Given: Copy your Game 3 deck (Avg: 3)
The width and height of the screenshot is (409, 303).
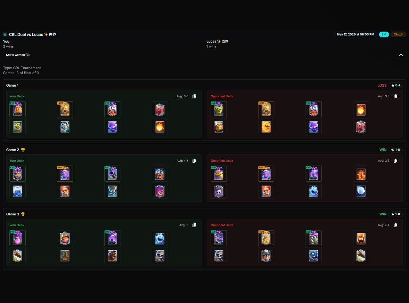Looking at the screenshot, I should [x=194, y=225].
